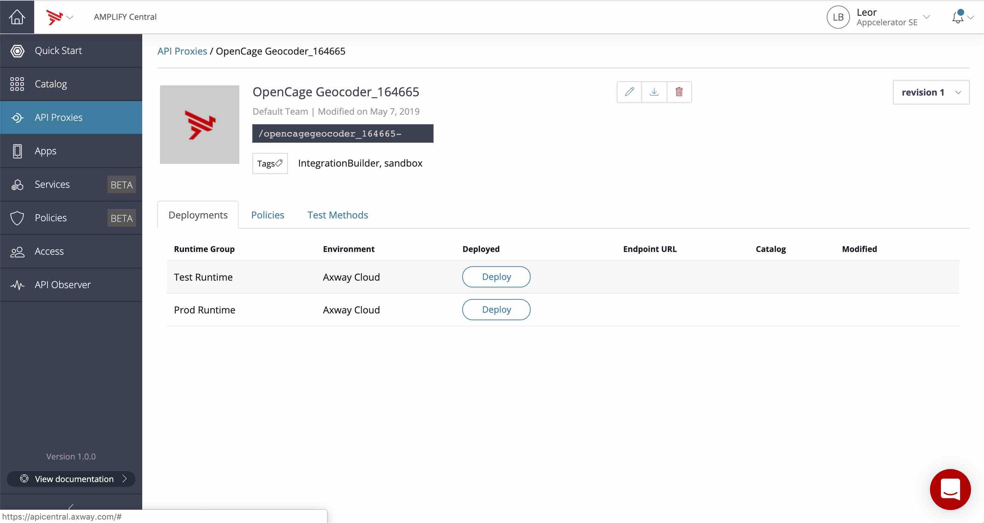Select the base path /opencagegeocoder_164665-

(343, 133)
